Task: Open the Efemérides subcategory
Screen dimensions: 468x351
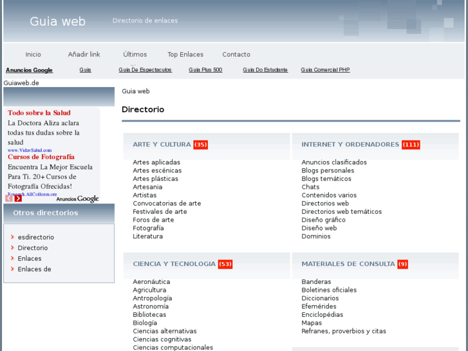Action: (x=319, y=307)
